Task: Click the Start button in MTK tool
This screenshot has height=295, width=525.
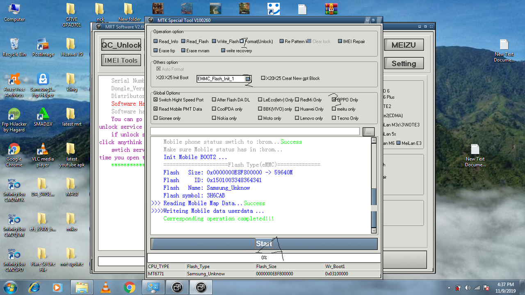Action: tap(264, 244)
